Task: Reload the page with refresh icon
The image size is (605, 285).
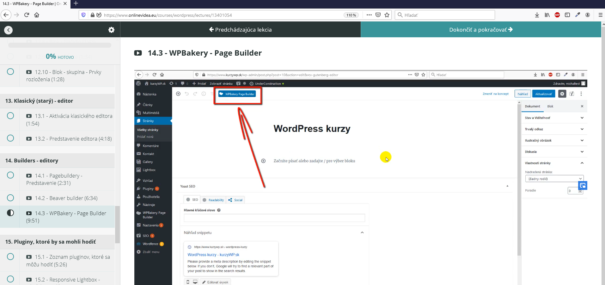Action: 27,15
